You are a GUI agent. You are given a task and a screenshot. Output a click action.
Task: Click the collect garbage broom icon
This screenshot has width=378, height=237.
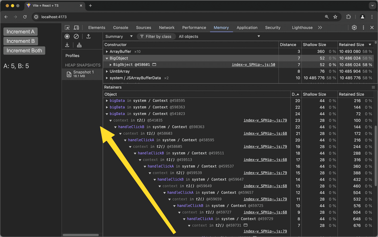pos(79,45)
